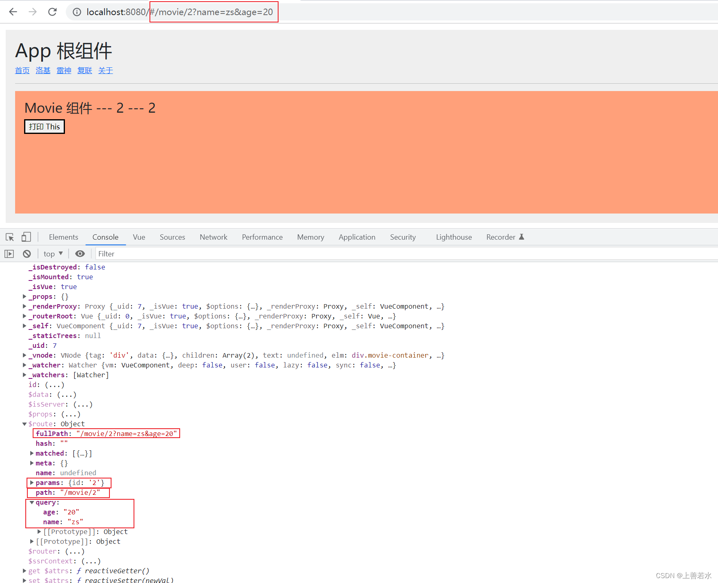
Task: Expand get $attrs reactiveGetter
Action: click(x=25, y=571)
